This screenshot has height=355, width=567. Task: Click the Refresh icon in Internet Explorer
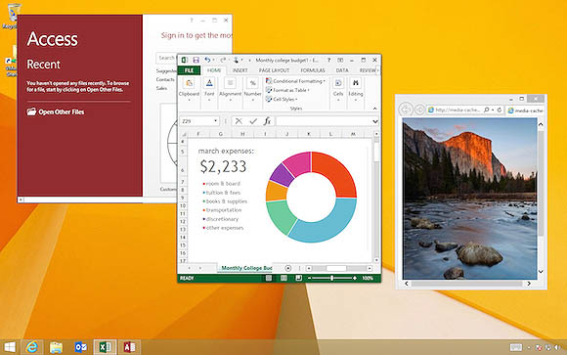click(x=500, y=110)
